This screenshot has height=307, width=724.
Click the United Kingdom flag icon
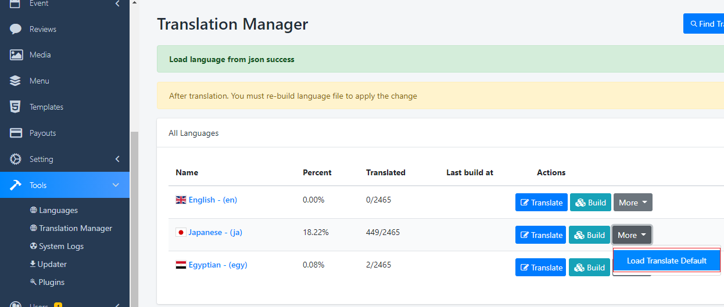coord(181,200)
